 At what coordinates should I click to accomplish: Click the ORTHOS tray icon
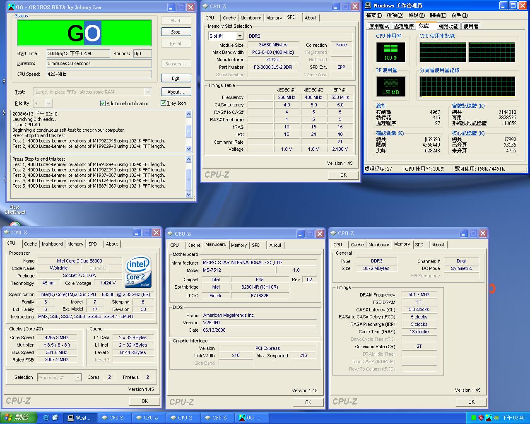click(x=488, y=418)
